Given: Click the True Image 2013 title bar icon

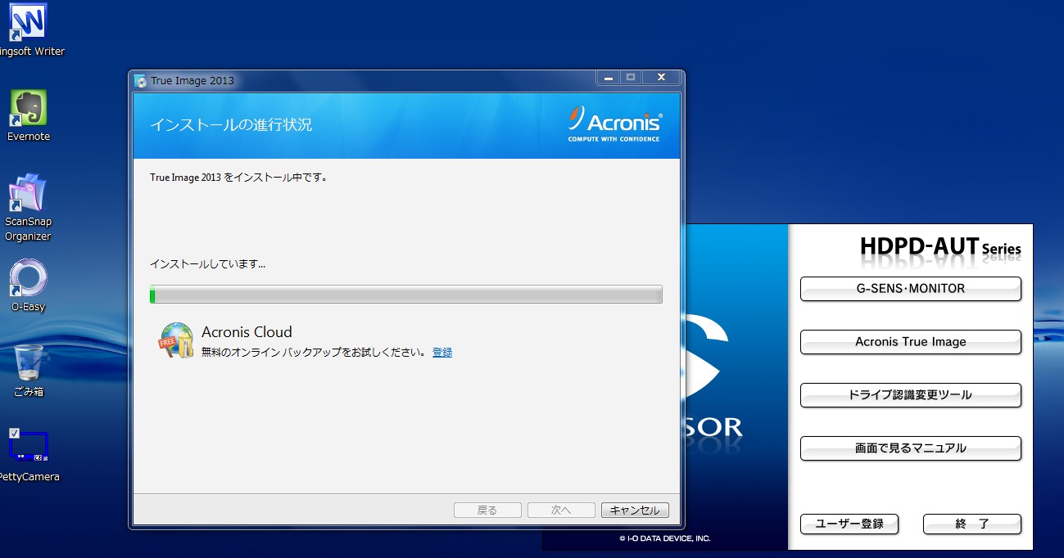Looking at the screenshot, I should click(x=141, y=80).
